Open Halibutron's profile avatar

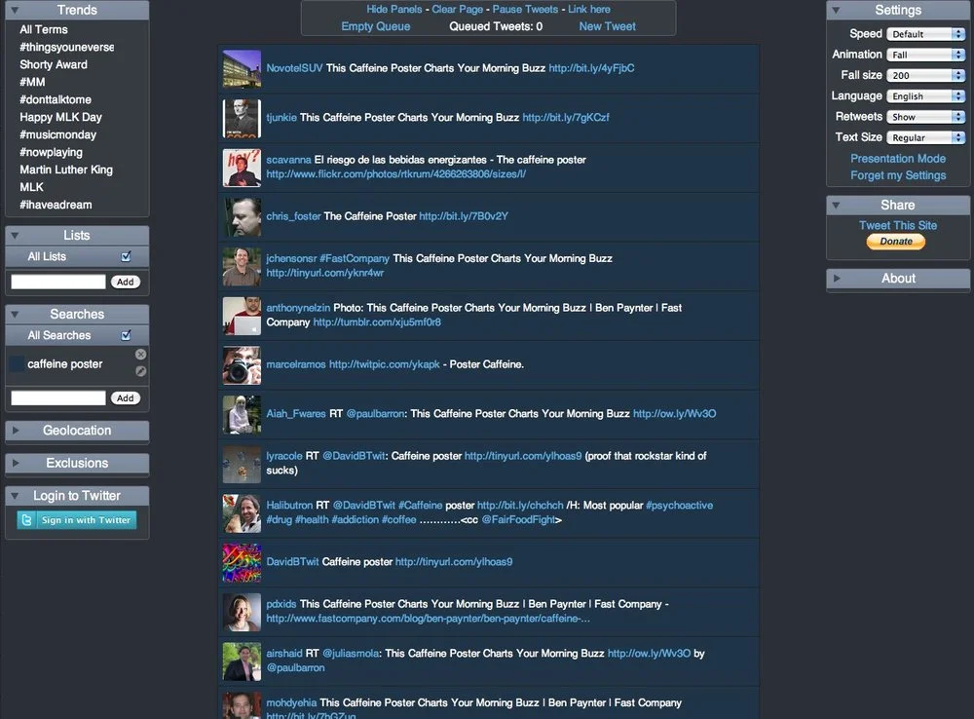click(x=242, y=513)
